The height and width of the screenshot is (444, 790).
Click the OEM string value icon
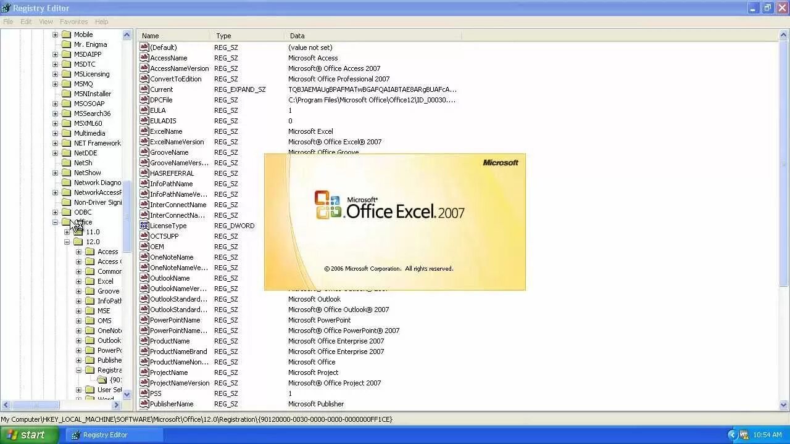[x=144, y=247]
